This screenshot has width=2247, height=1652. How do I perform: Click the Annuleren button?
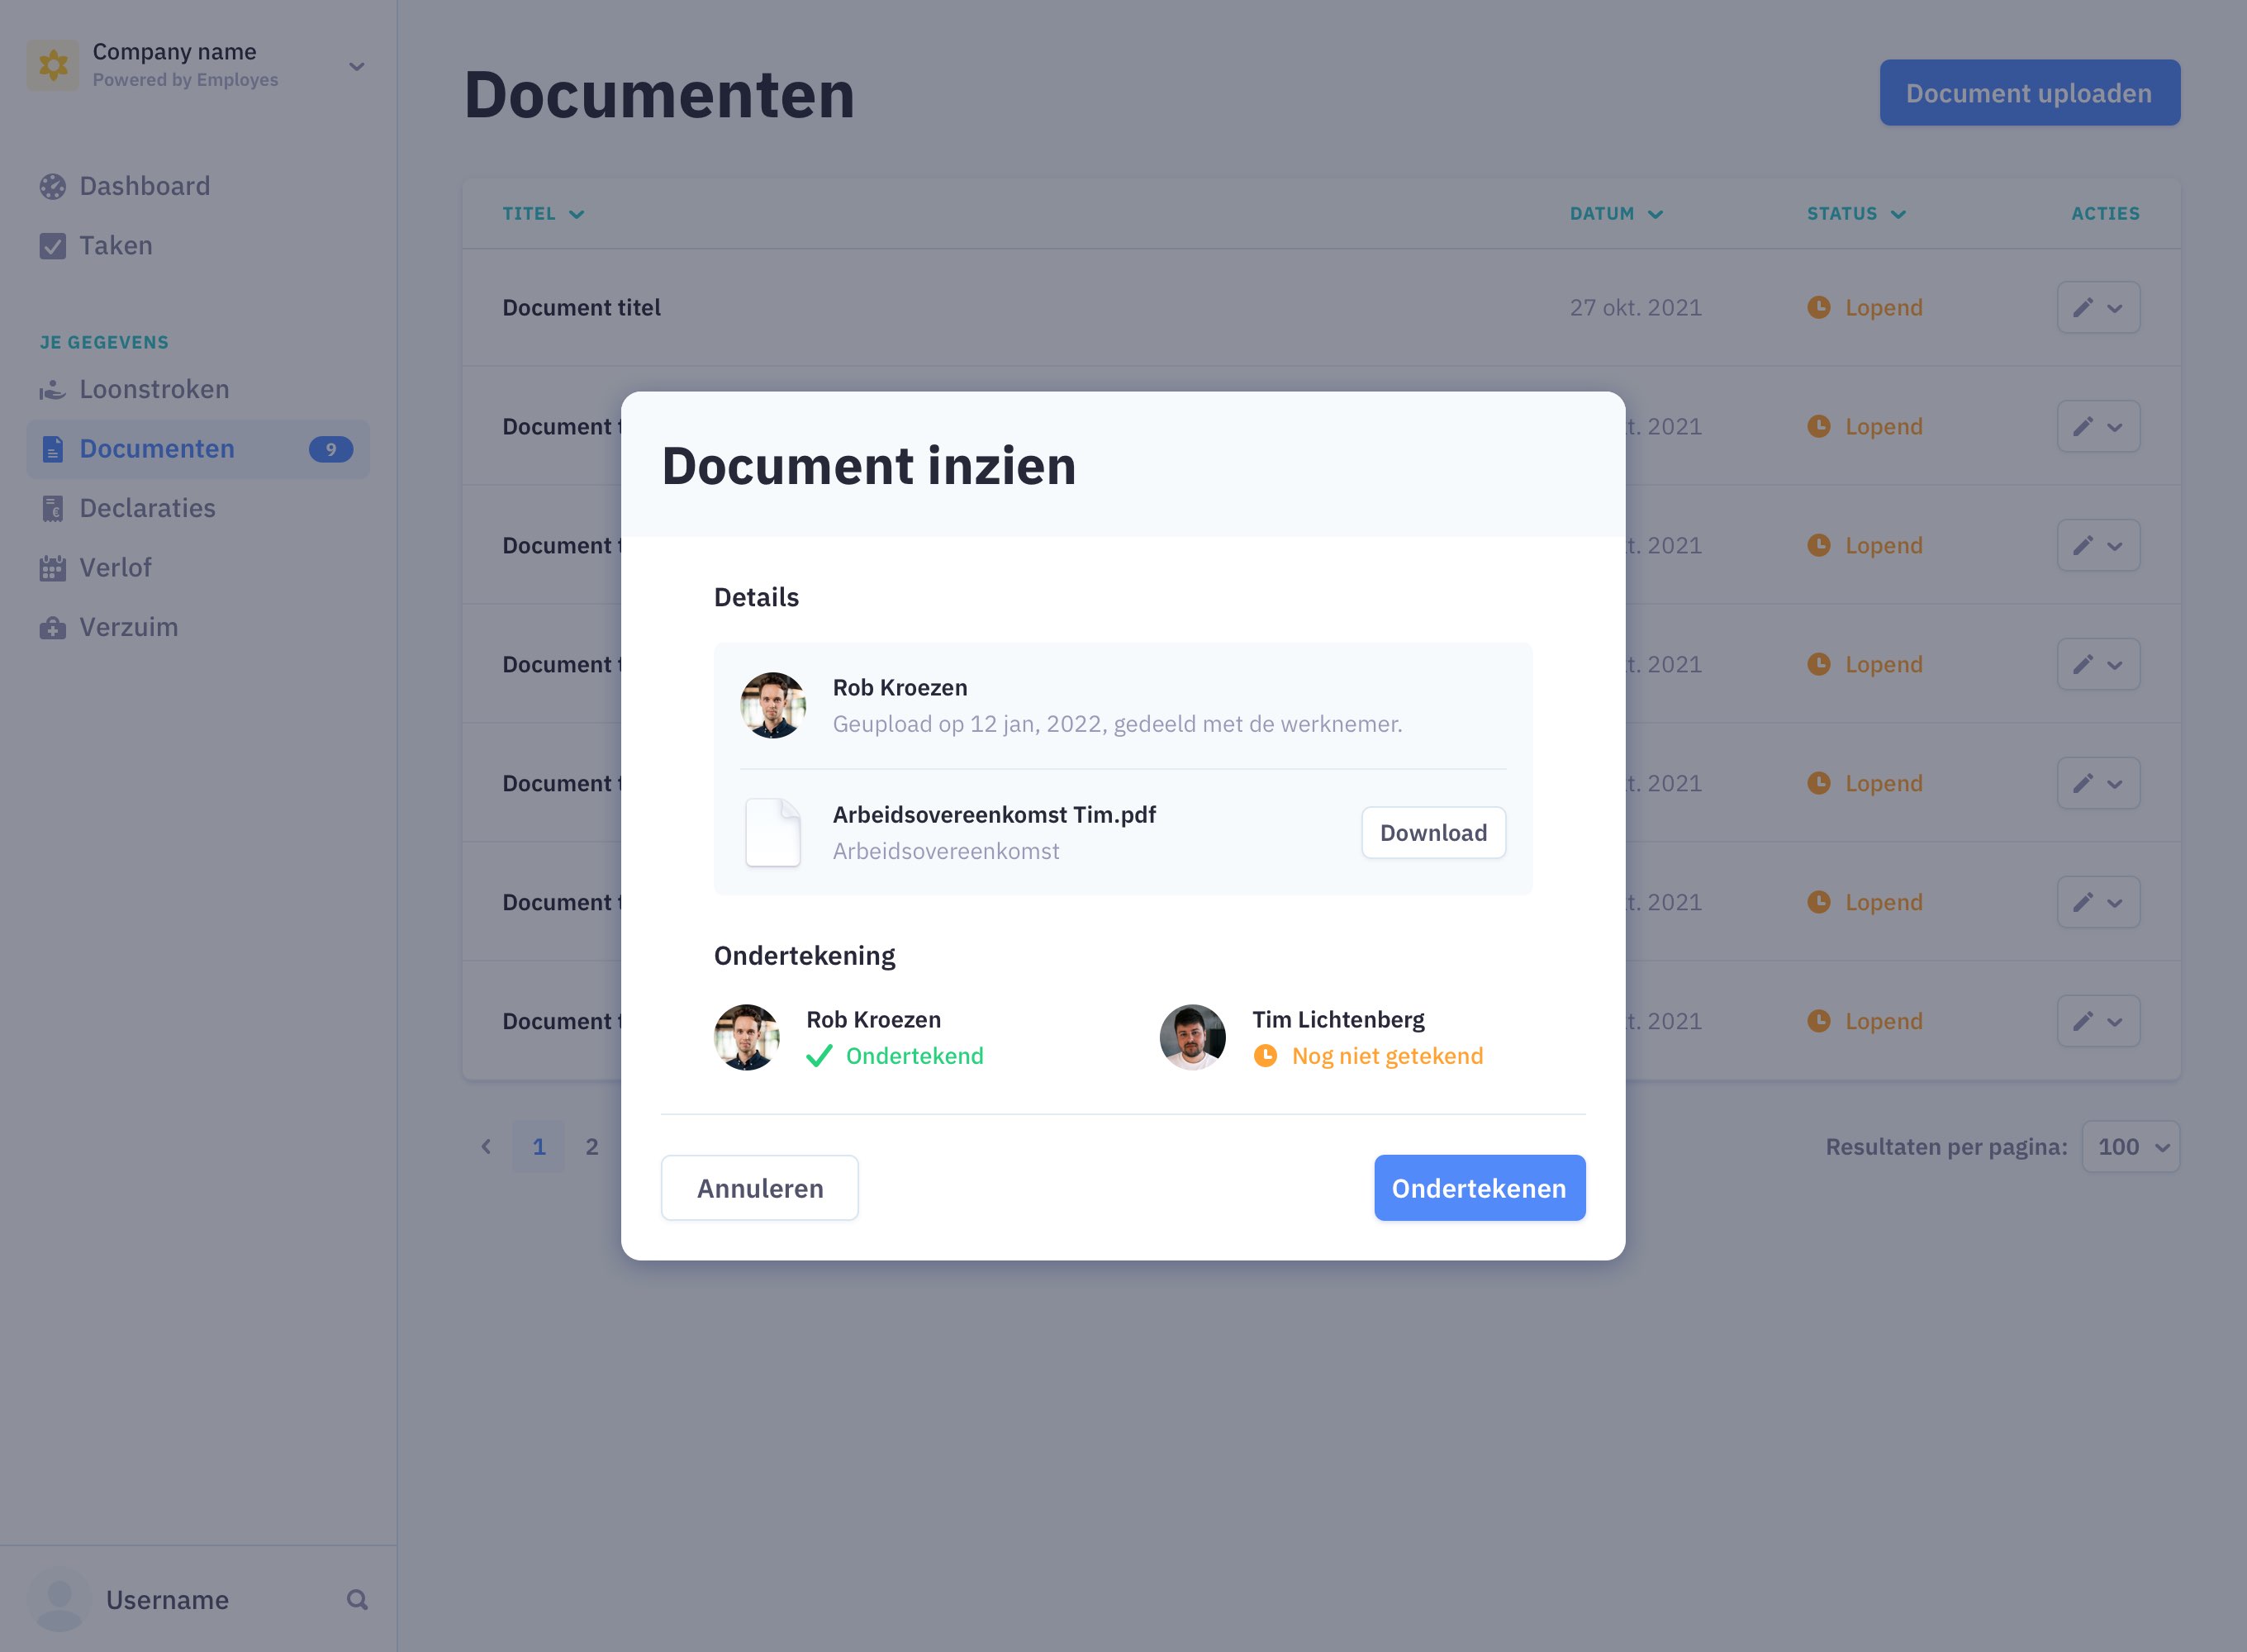tap(759, 1188)
